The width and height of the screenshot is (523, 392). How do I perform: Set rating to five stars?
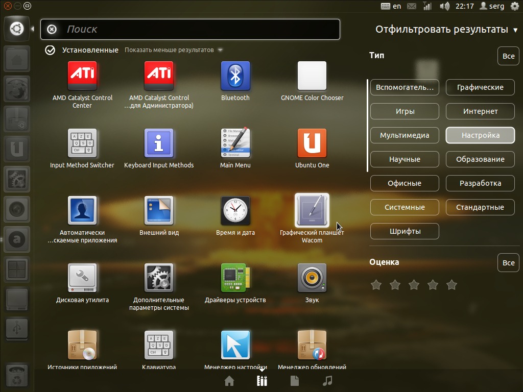(451, 285)
